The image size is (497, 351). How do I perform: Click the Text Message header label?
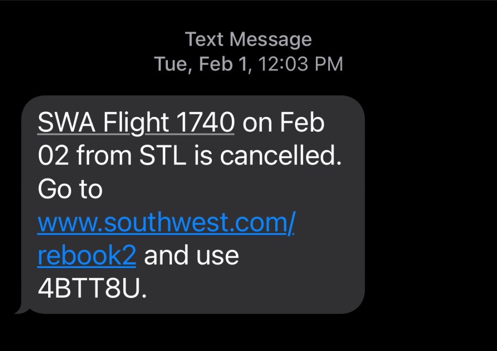point(248,39)
